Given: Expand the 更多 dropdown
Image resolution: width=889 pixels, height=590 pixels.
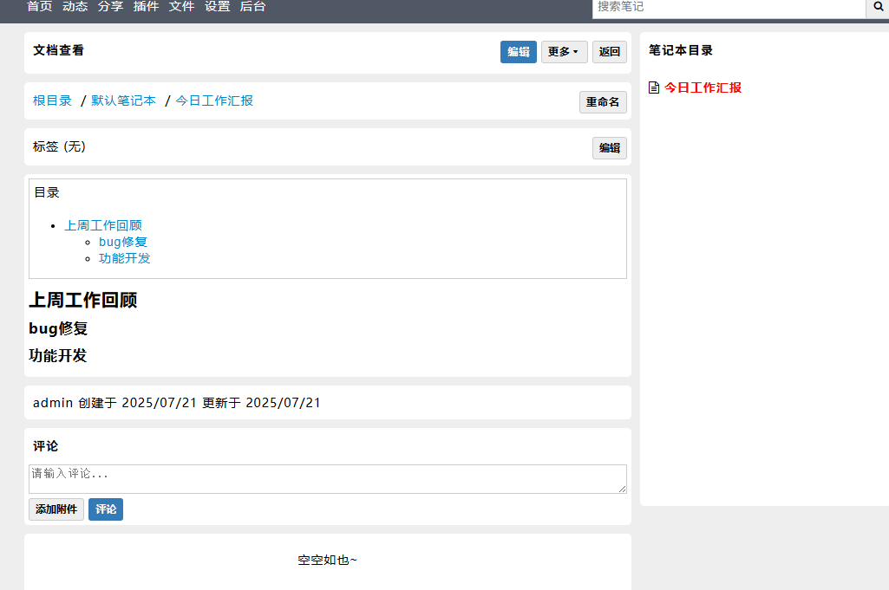Looking at the screenshot, I should click(x=564, y=51).
